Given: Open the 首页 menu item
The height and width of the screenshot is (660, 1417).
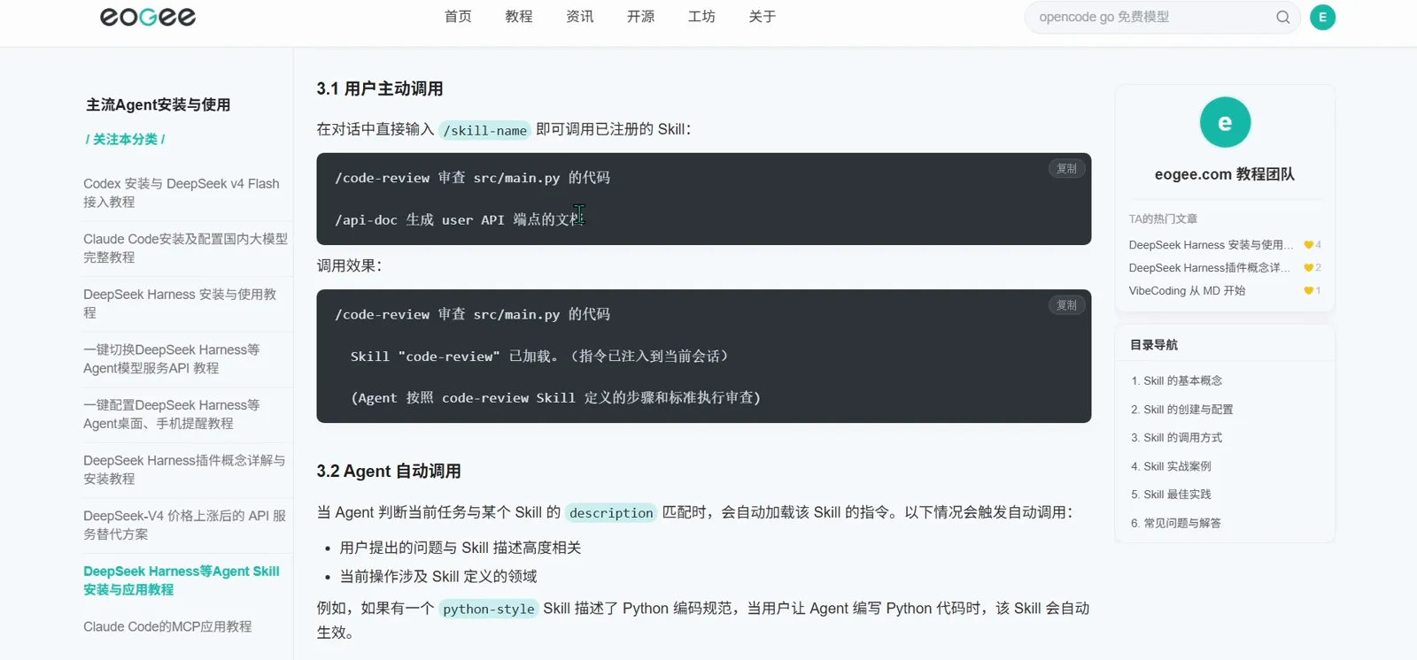Looking at the screenshot, I should click(x=458, y=17).
